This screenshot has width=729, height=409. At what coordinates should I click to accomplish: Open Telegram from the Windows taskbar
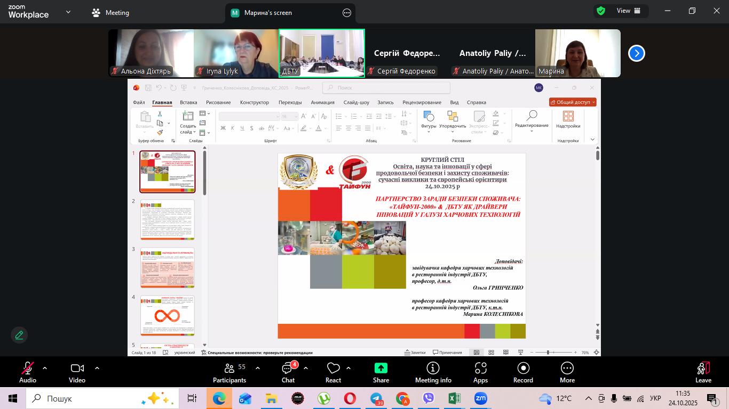[376, 398]
